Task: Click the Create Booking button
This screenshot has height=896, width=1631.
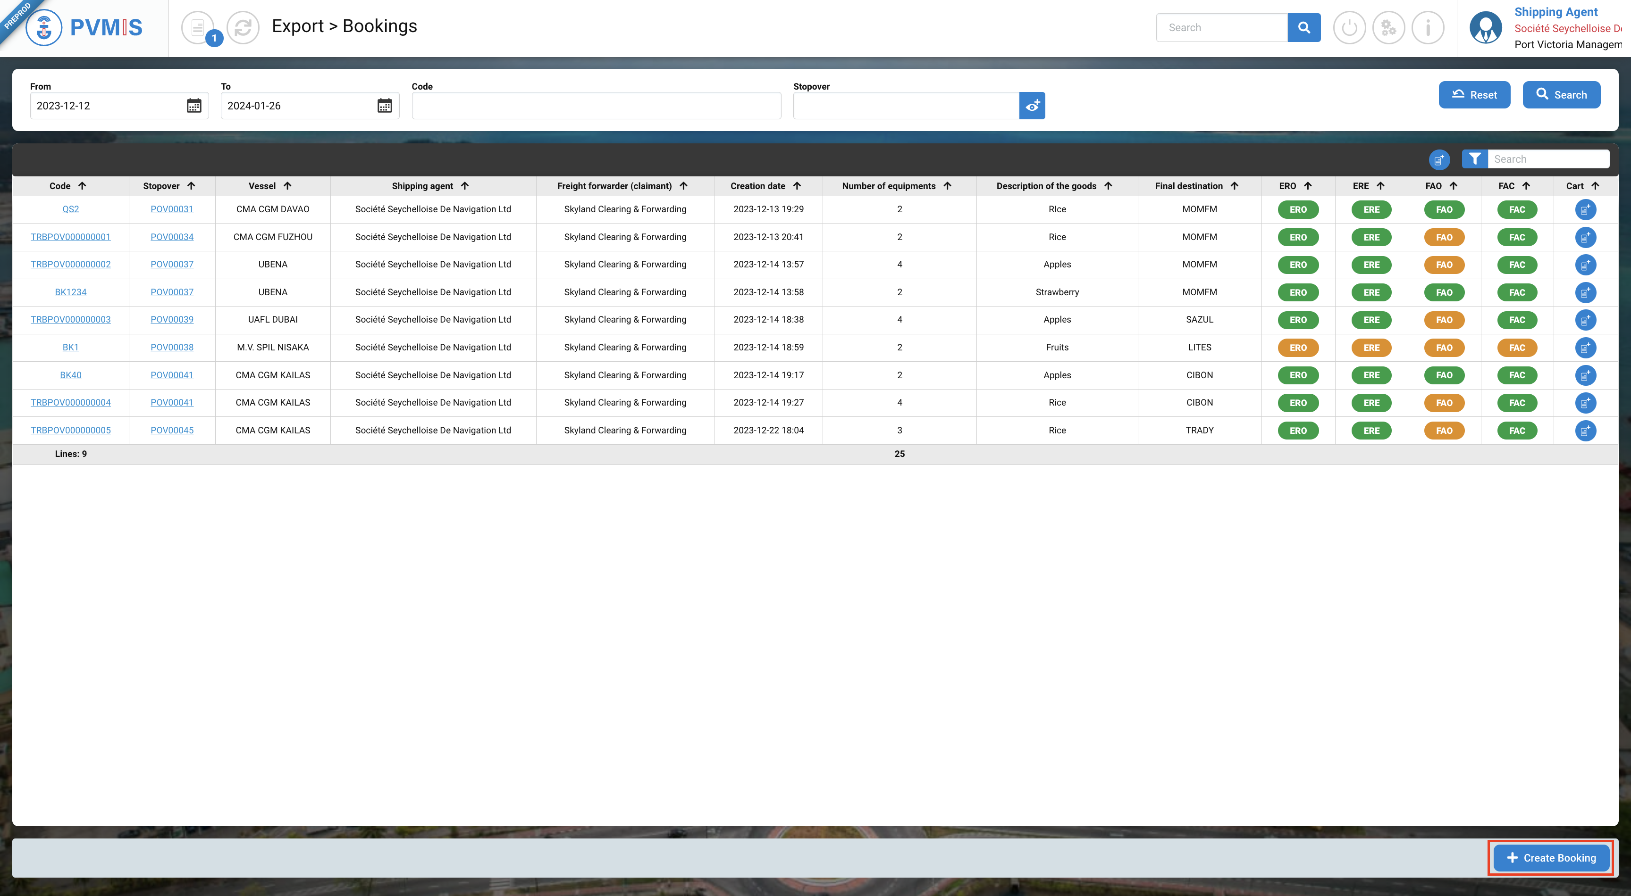Action: [1551, 857]
